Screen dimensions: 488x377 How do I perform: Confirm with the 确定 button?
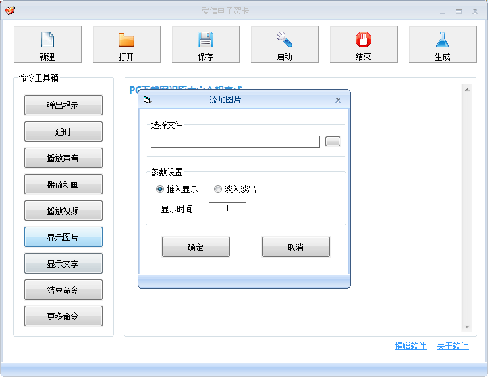coord(196,247)
